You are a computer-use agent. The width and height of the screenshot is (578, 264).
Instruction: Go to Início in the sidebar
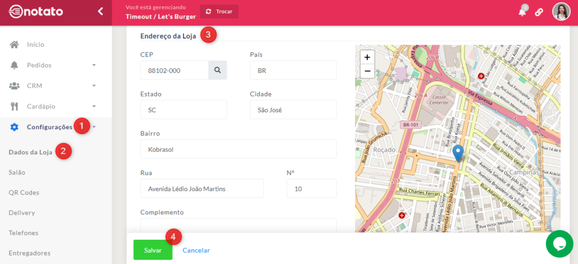pyautogui.click(x=35, y=45)
